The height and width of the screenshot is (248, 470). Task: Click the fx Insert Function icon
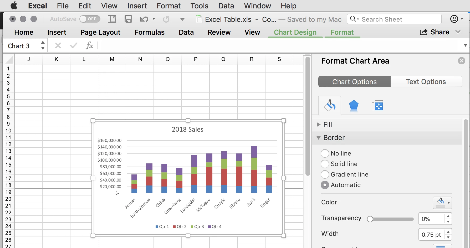pyautogui.click(x=89, y=45)
